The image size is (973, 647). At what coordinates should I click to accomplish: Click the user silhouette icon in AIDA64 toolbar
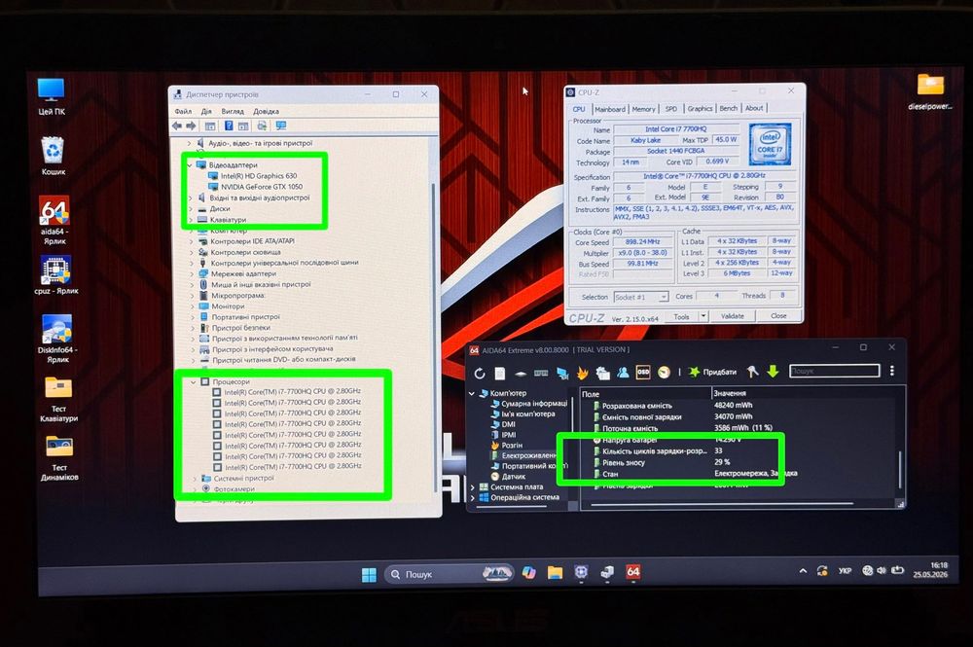[623, 373]
